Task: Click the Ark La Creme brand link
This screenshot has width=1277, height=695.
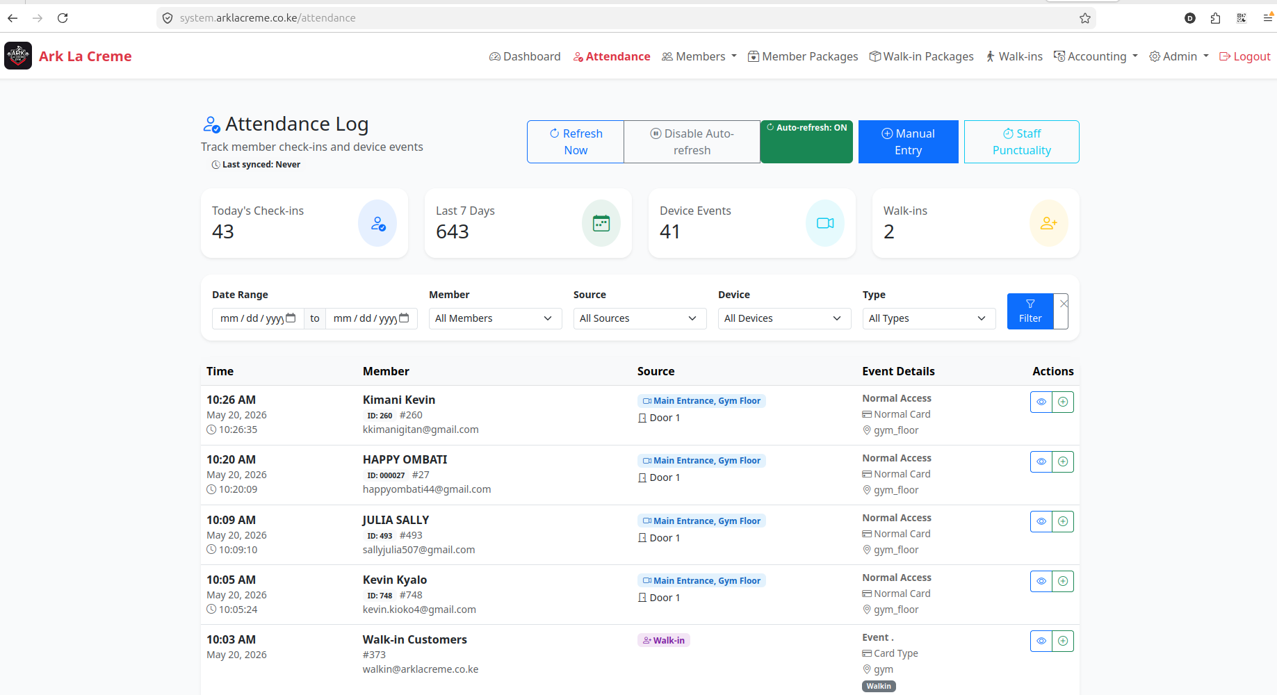Action: [x=85, y=56]
